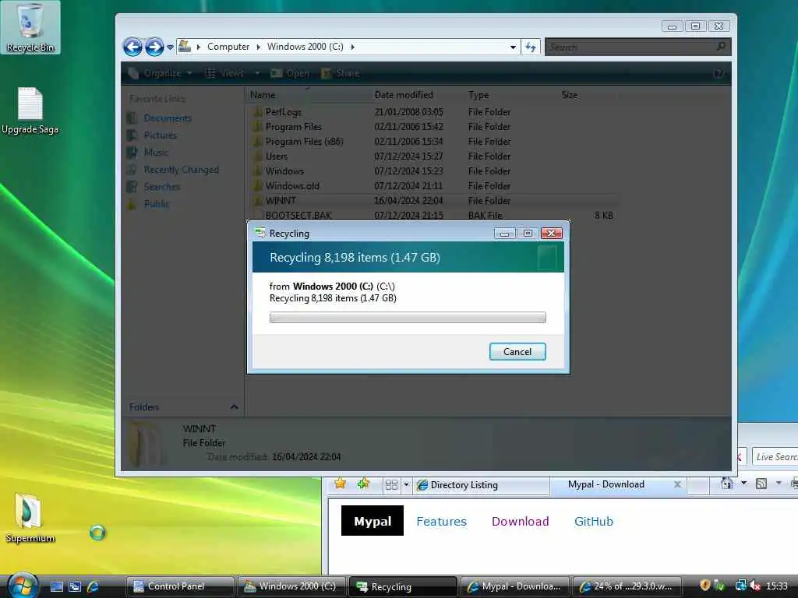Click the Explorer help icon

click(x=718, y=74)
